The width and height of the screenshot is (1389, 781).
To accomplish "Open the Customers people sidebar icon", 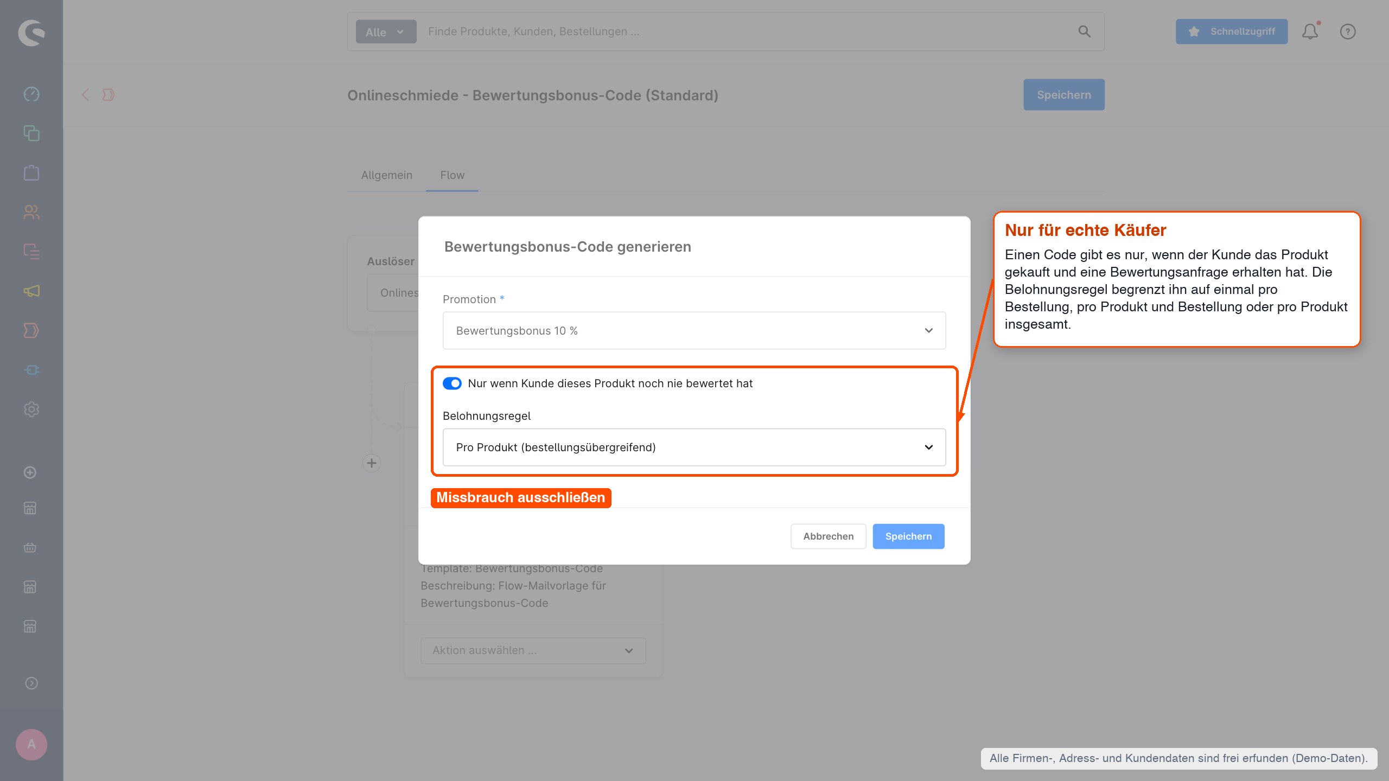I will tap(31, 212).
